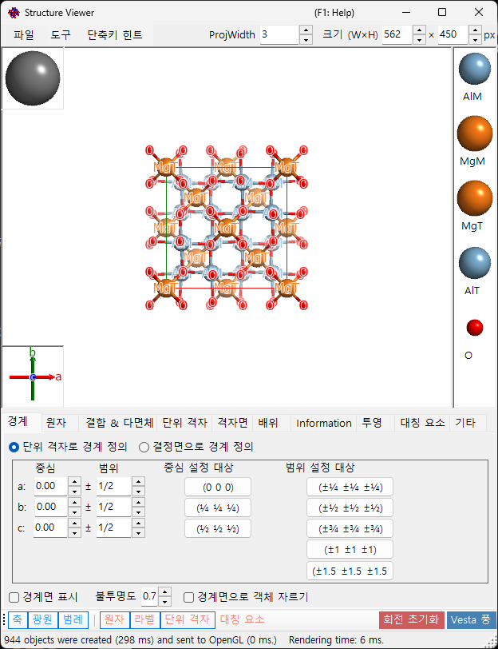Enable 경계면으로 객체 자르기 checkbox

[188, 597]
